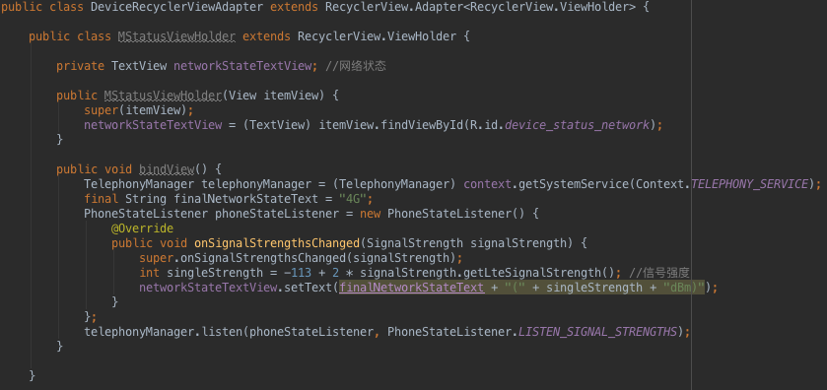
Task: Click the number -113 literal
Action: [x=297, y=273]
